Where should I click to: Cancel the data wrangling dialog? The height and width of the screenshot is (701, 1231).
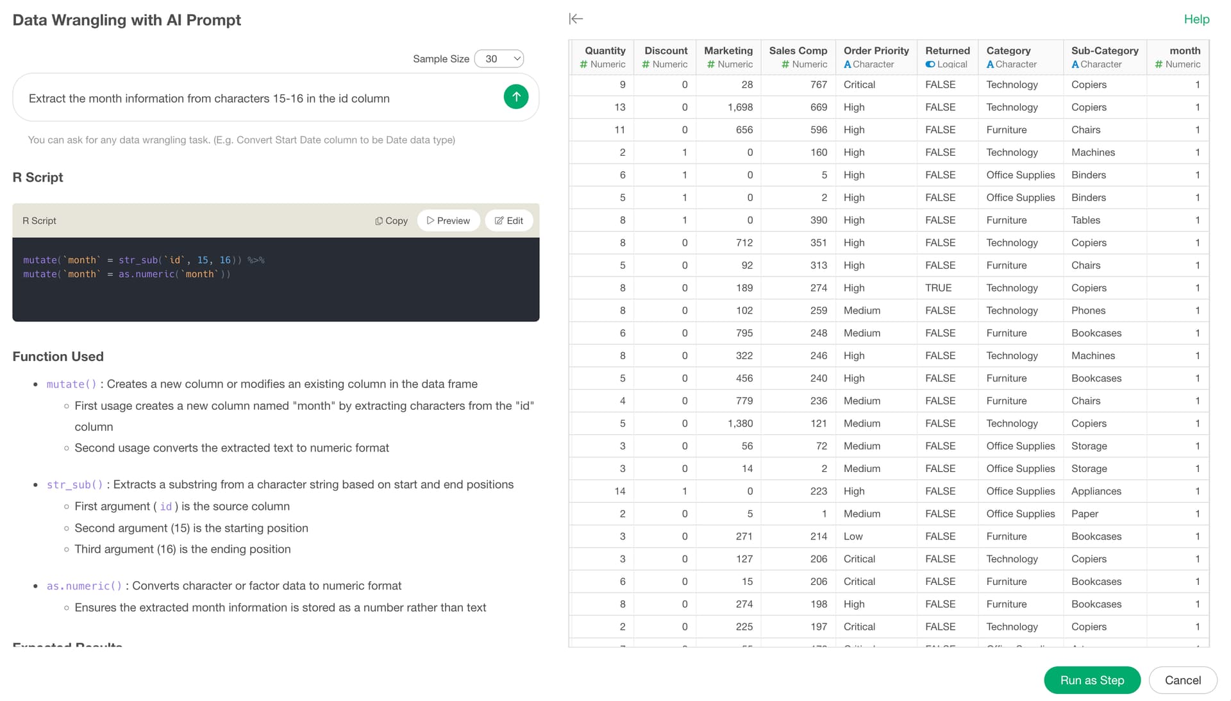[1182, 680]
